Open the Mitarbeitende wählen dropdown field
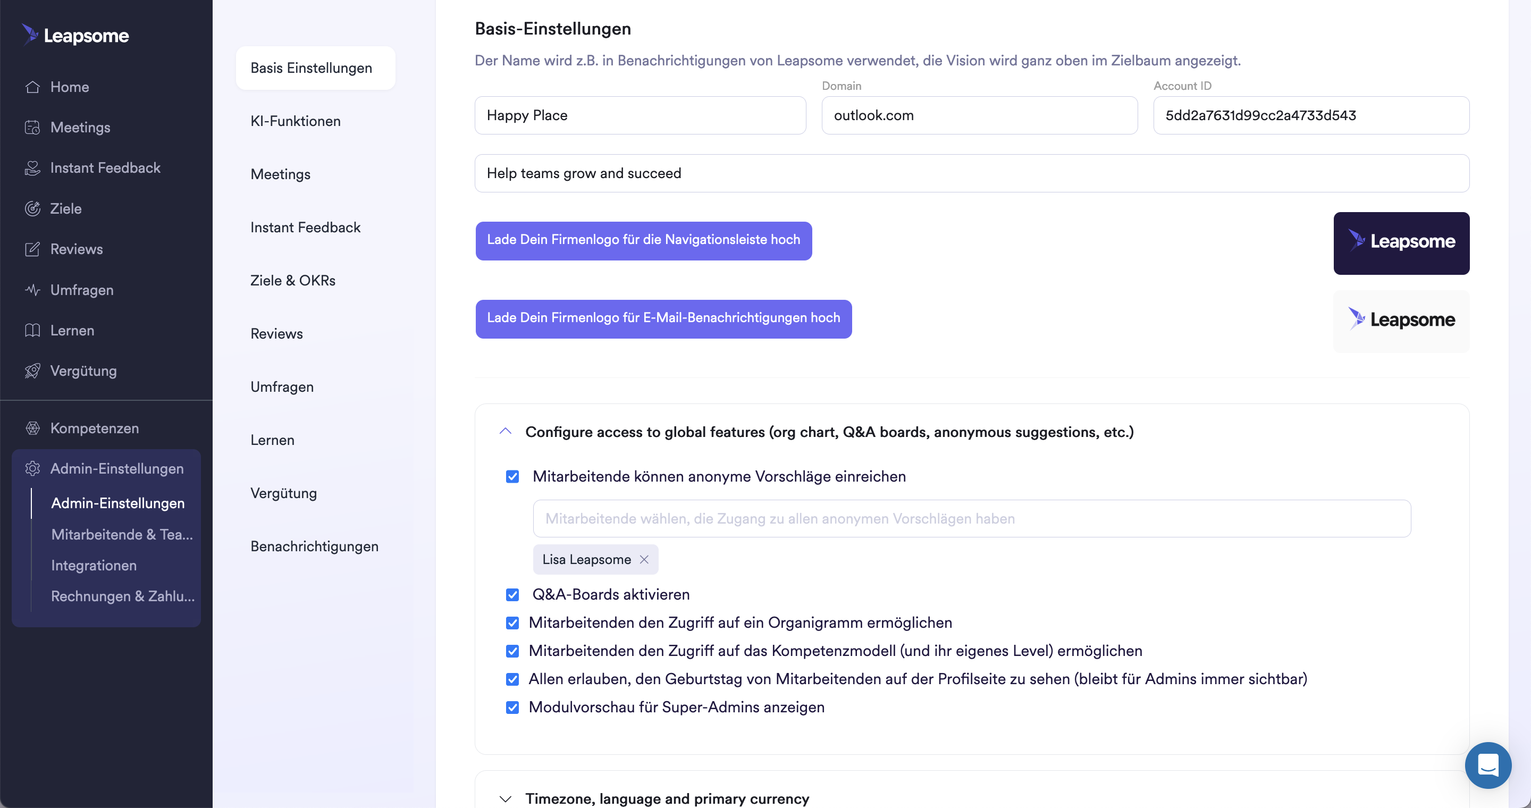 (x=972, y=519)
